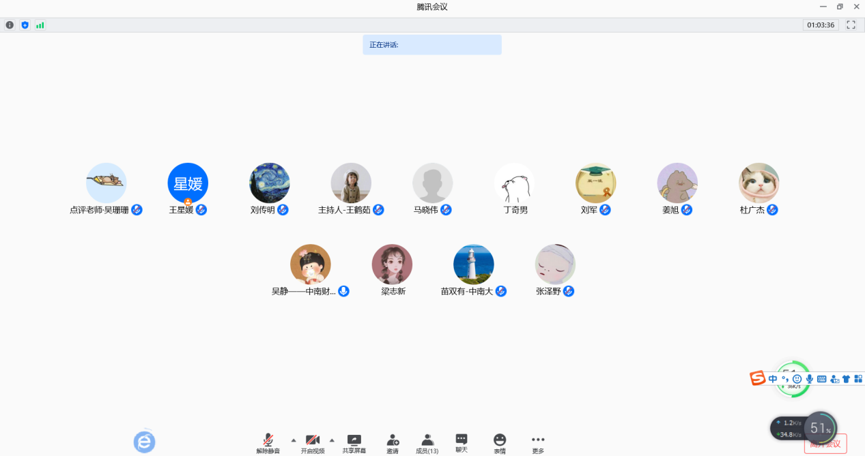Expand video options arrow beside 开启视频
The height and width of the screenshot is (456, 865).
[x=332, y=440]
